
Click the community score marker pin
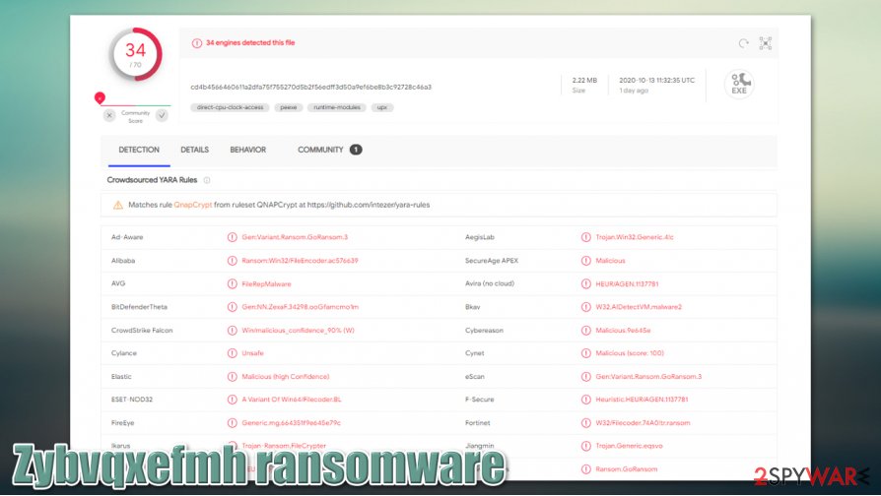(100, 98)
